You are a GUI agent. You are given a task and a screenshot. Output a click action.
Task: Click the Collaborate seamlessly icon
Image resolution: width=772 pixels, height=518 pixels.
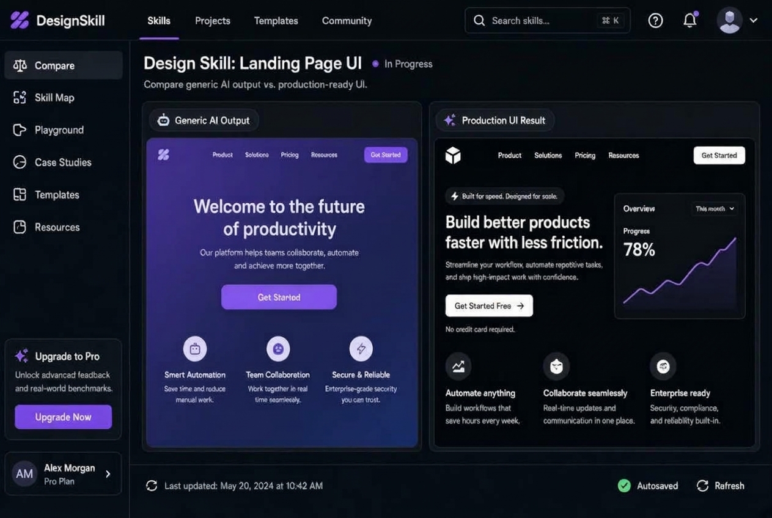pos(556,367)
